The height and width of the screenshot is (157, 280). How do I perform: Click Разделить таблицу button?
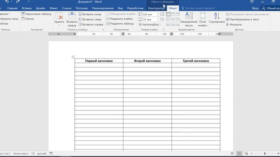pyautogui.click(x=120, y=24)
